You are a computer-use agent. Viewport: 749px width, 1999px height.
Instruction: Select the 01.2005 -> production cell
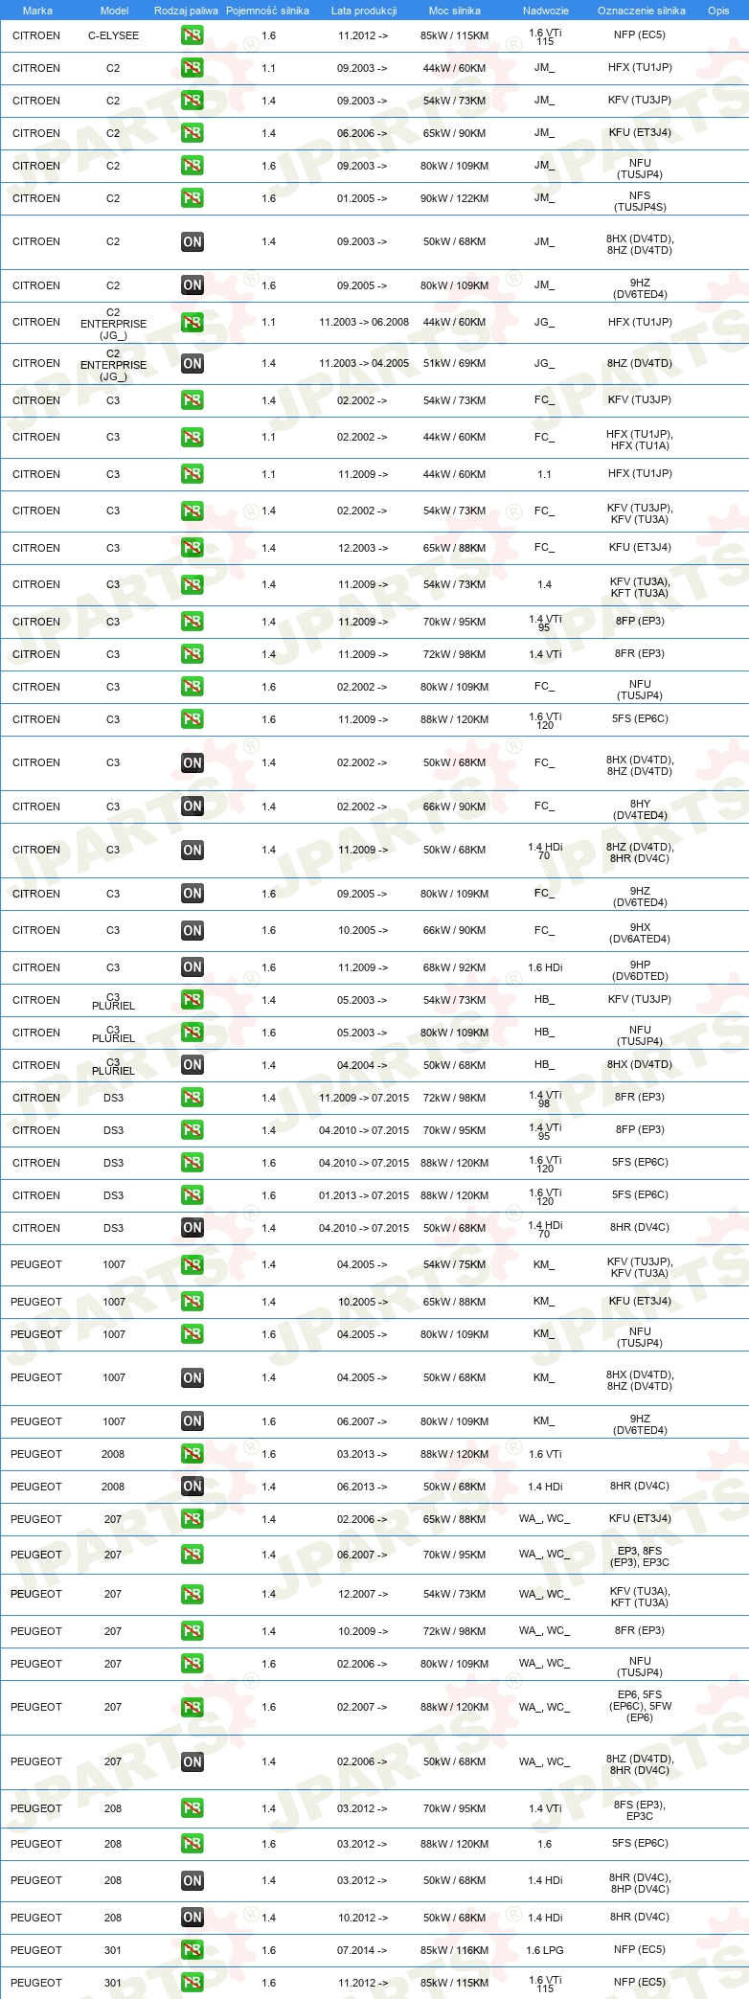click(362, 198)
